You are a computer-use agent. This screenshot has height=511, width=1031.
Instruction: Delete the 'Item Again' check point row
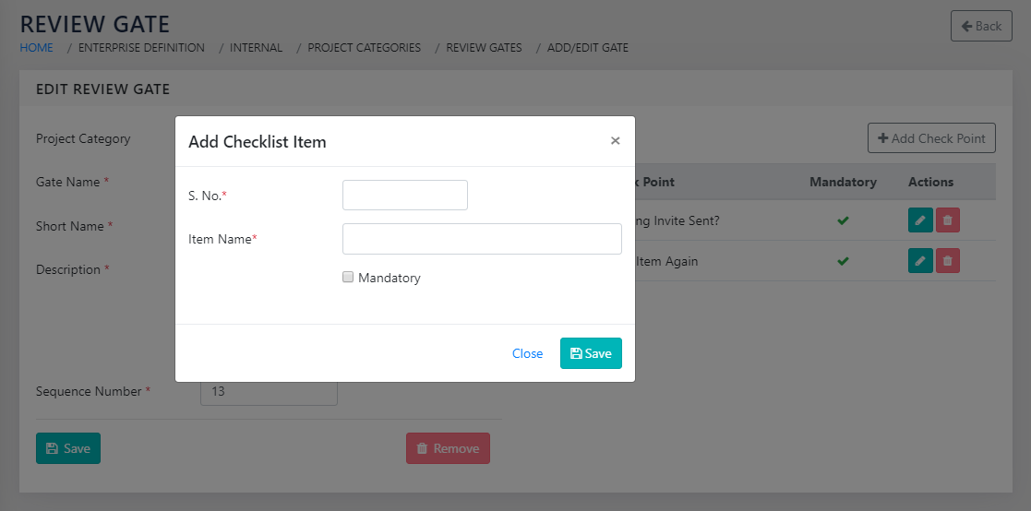point(948,261)
